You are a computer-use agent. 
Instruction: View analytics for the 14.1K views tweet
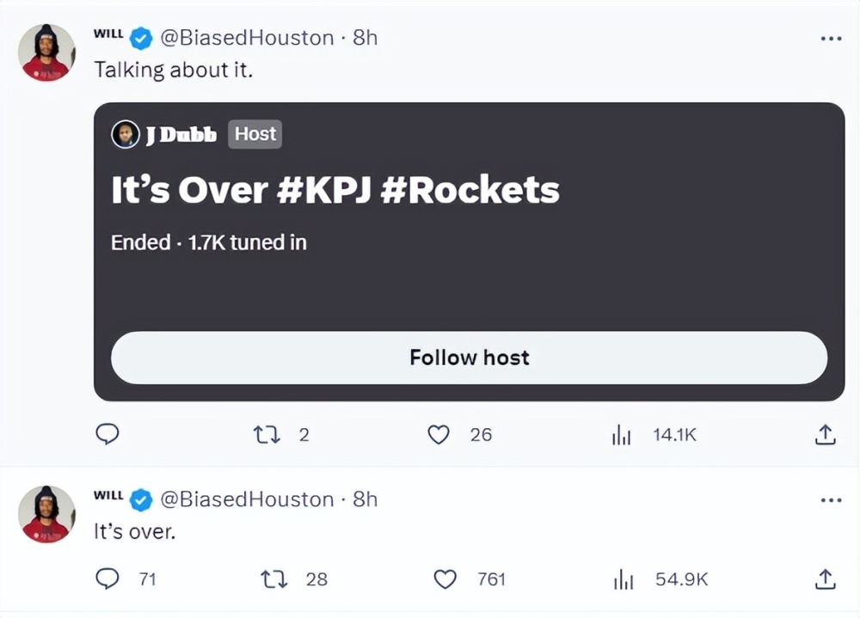[621, 436]
